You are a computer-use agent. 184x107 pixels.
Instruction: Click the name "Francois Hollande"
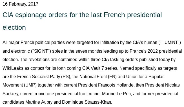click(x=116, y=85)
